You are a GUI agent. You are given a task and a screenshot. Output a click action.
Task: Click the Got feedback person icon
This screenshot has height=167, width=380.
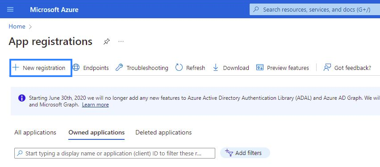point(327,68)
